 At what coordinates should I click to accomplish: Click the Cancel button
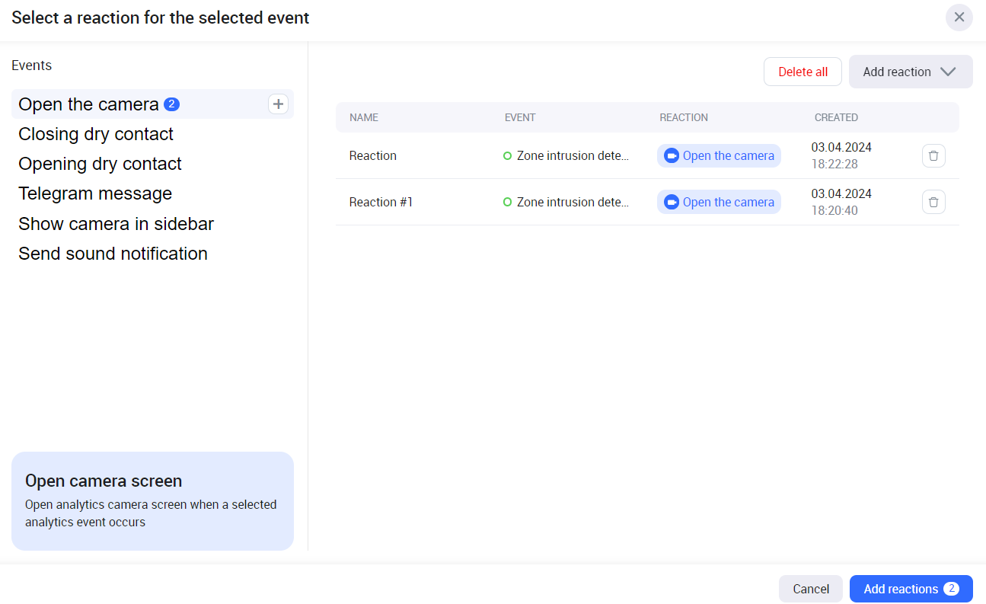pyautogui.click(x=810, y=589)
